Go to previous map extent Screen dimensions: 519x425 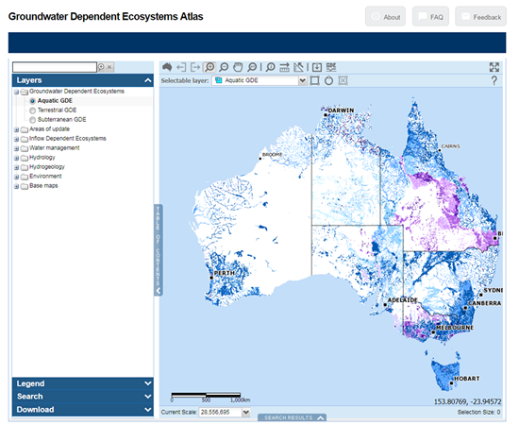(181, 67)
